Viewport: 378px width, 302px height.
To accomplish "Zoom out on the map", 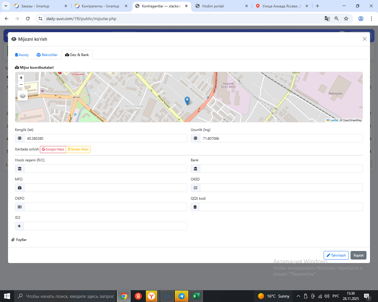I will (21, 85).
